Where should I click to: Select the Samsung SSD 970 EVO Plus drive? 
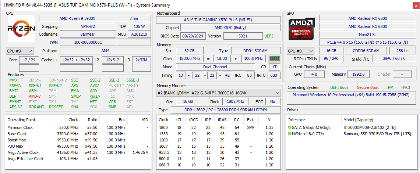(x=377, y=134)
